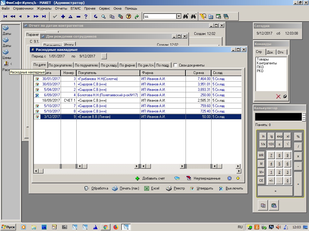Click the red X icon in Команды panel
This screenshot has height=231, width=309.
click(x=278, y=97)
